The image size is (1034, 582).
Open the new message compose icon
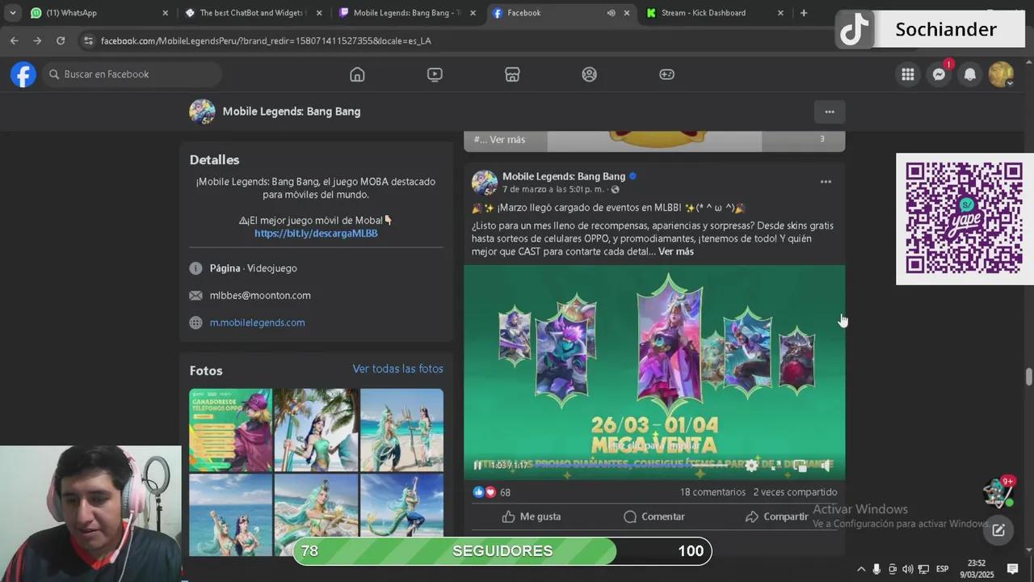click(998, 530)
